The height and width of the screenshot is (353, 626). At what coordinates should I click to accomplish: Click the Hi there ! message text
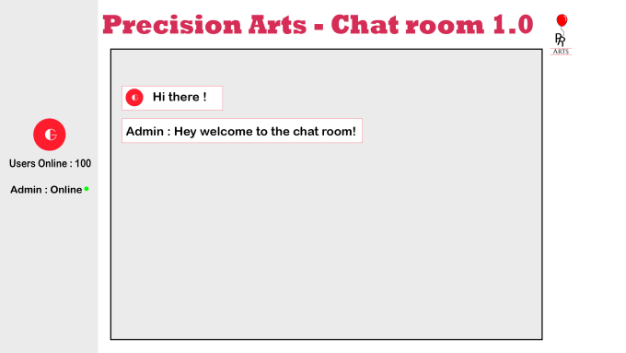(x=180, y=97)
